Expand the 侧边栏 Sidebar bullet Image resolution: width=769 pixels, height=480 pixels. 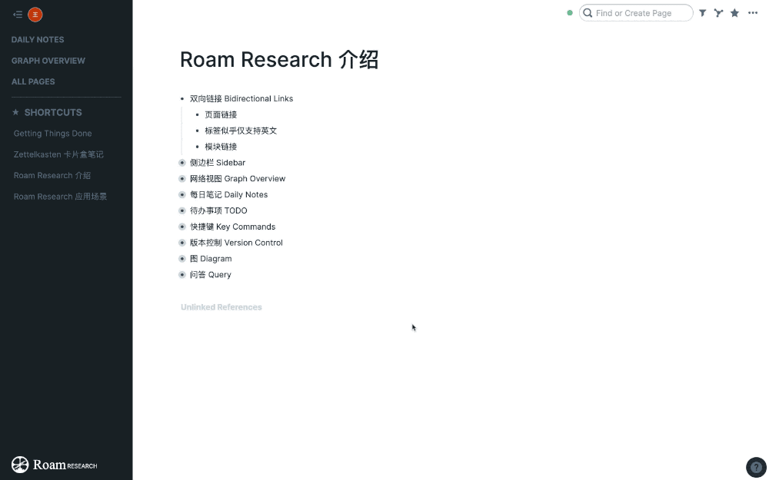[182, 163]
